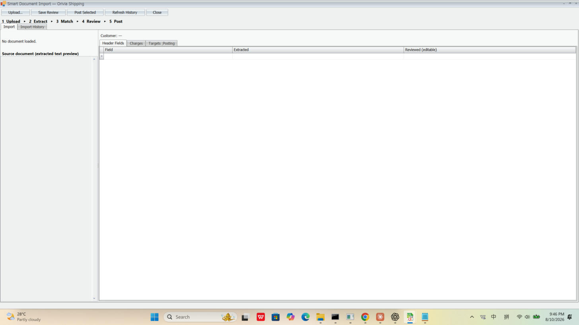This screenshot has height=325, width=579.
Task: Launch WPS Office from the taskbar
Action: (x=261, y=317)
